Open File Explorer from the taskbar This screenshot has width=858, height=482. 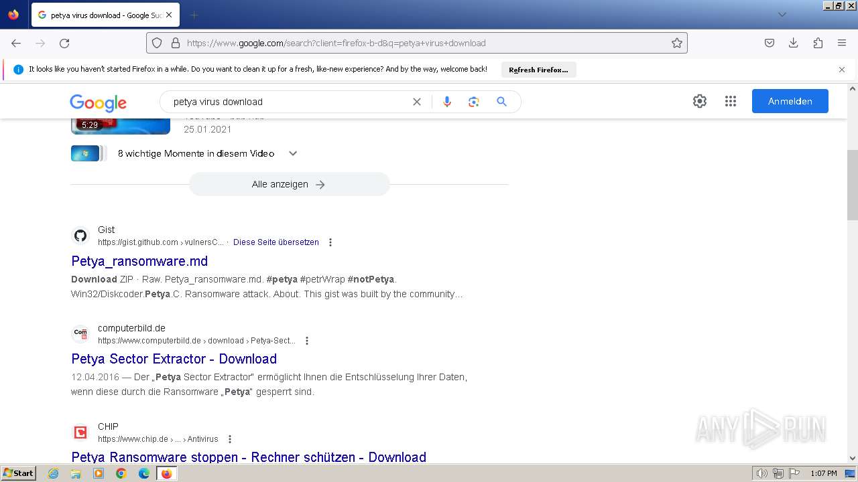pyautogui.click(x=76, y=473)
